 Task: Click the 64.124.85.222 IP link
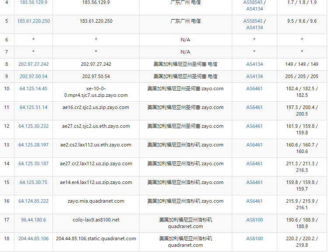click(x=34, y=201)
